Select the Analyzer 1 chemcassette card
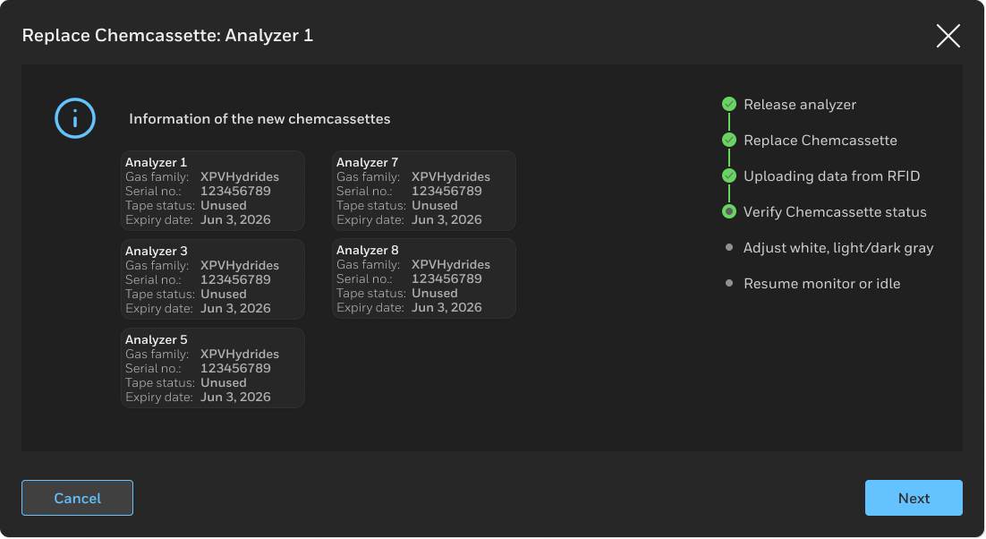 [x=213, y=191]
